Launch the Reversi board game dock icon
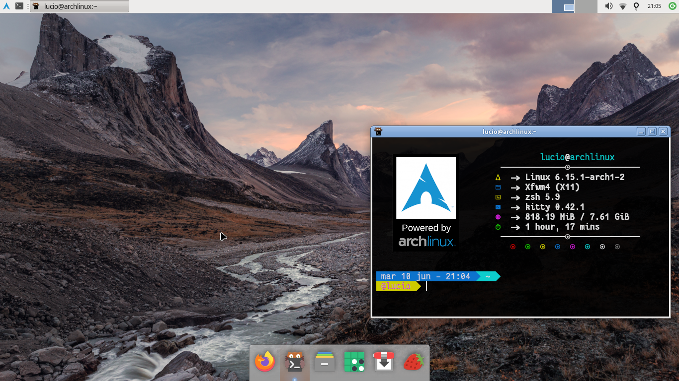Viewport: 679px width, 381px height. pyautogui.click(x=354, y=362)
